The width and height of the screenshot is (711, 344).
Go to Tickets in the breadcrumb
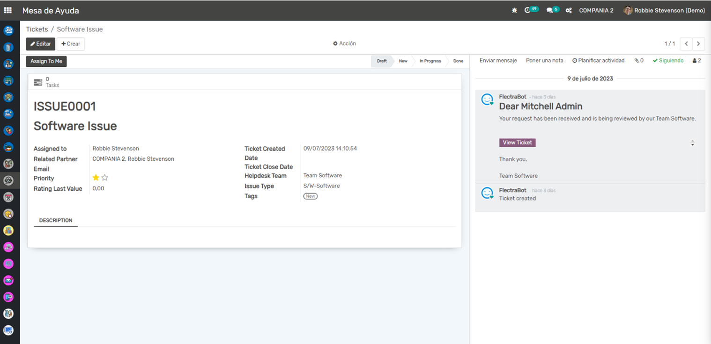[x=37, y=29]
